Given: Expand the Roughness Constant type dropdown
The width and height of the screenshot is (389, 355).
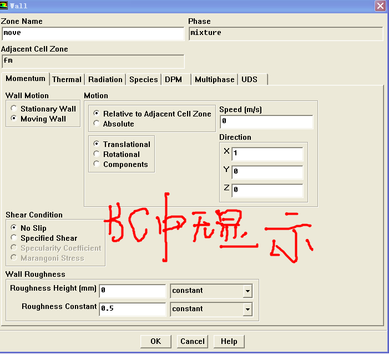Looking at the screenshot, I should point(247,310).
